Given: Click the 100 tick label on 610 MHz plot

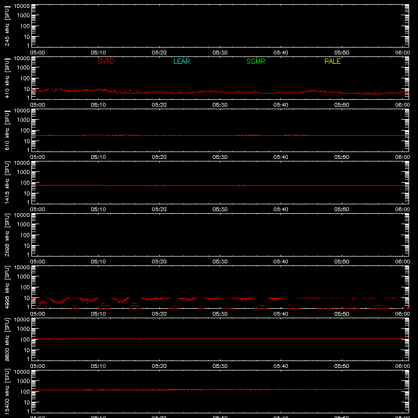Looking at the screenshot, I should click(25, 131).
